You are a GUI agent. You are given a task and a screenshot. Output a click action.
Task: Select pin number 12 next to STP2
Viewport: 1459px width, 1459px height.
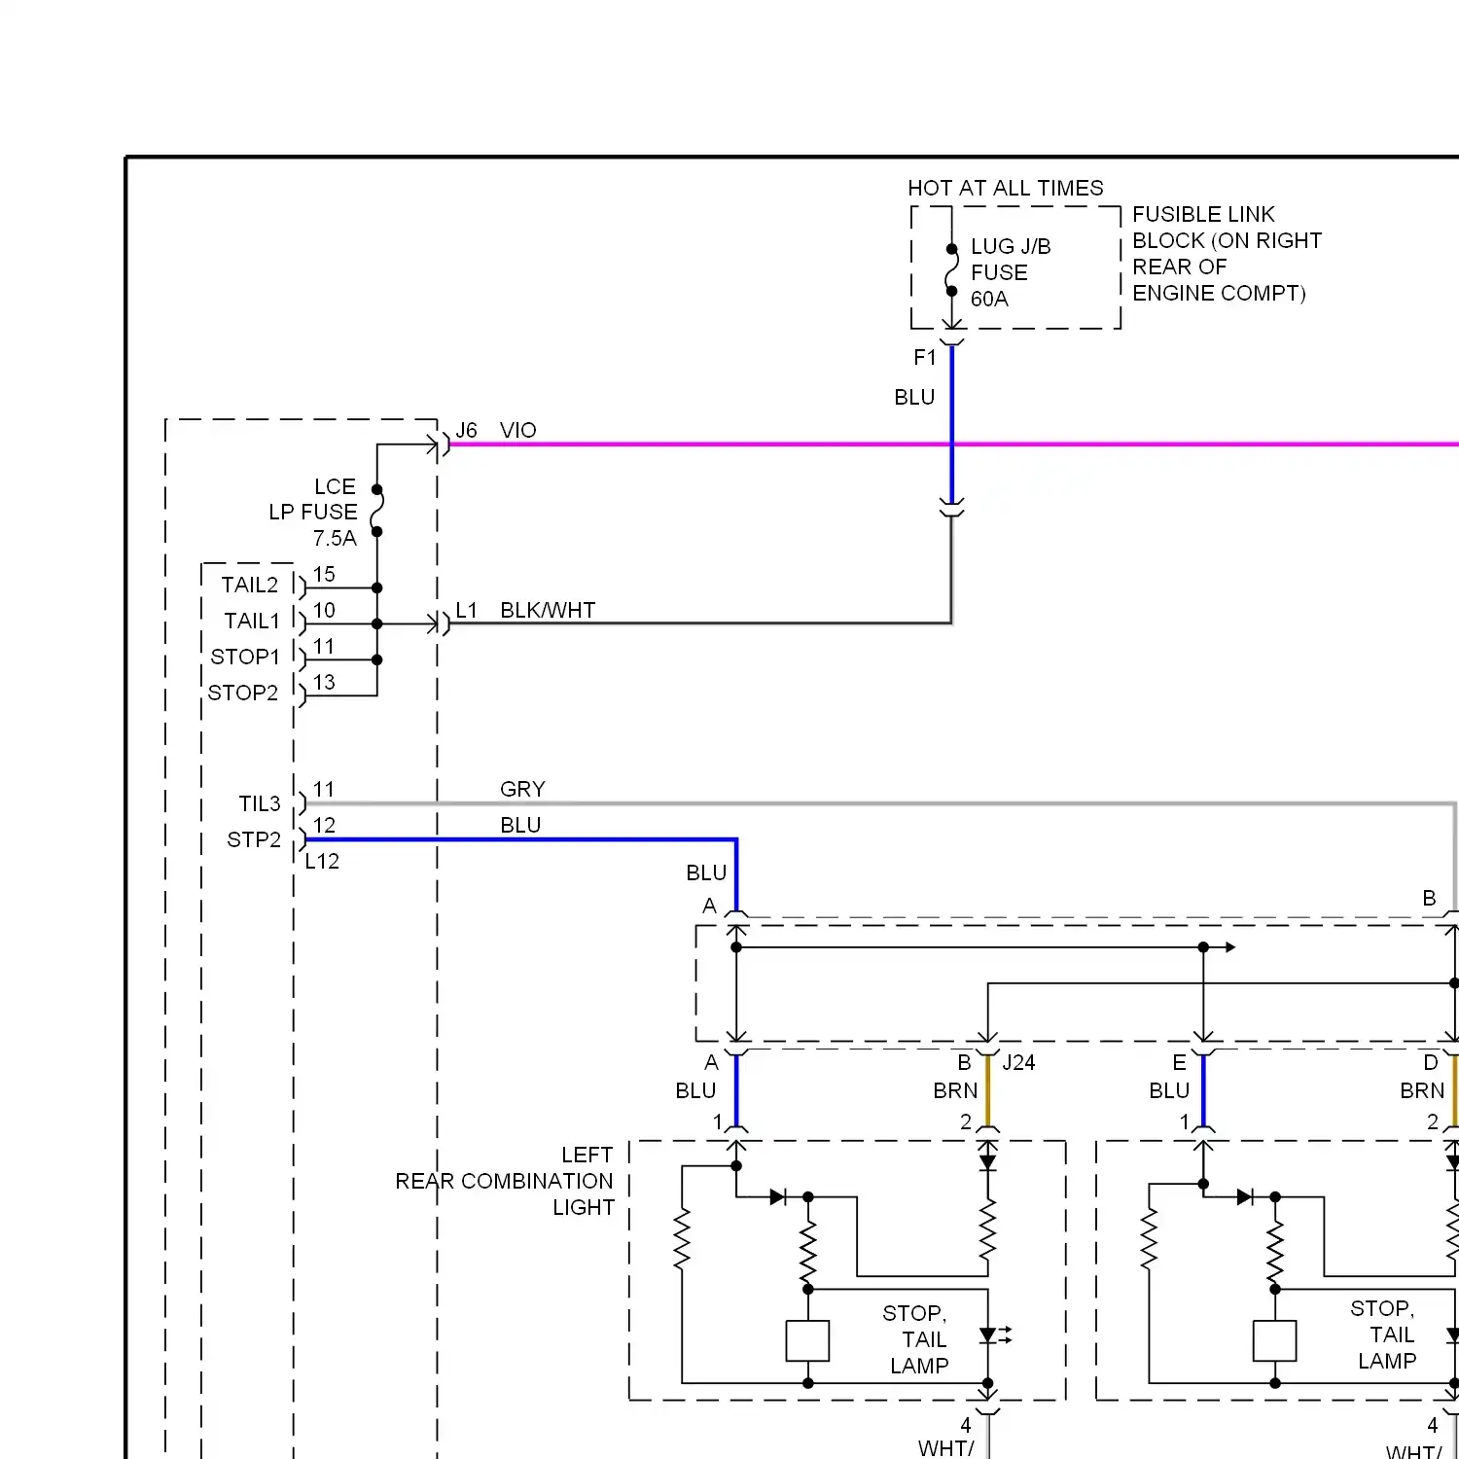point(324,825)
